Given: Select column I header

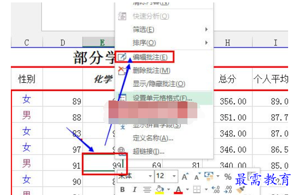Looking at the screenshot, I should tap(270, 43).
